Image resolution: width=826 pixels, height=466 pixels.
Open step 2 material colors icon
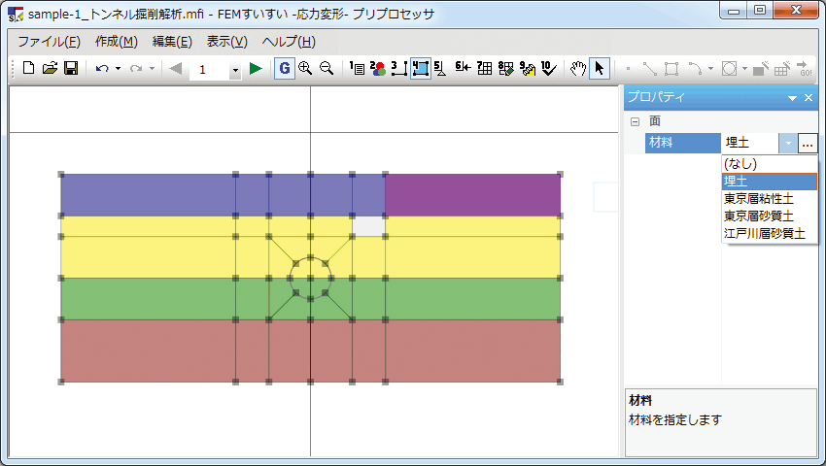(x=377, y=69)
